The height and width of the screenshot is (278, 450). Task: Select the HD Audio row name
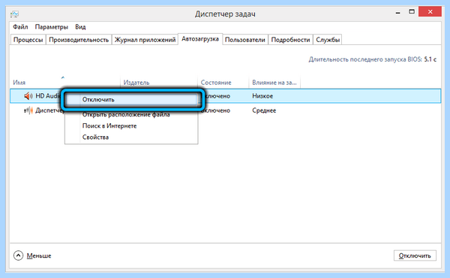point(47,96)
